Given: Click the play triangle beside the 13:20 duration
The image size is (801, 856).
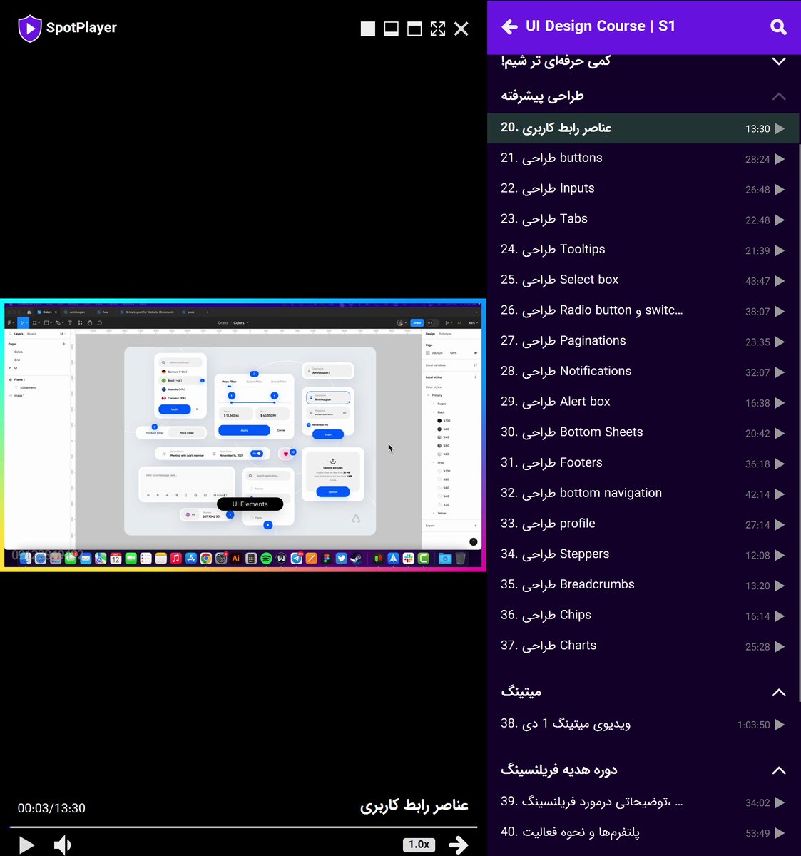Looking at the screenshot, I should 780,586.
